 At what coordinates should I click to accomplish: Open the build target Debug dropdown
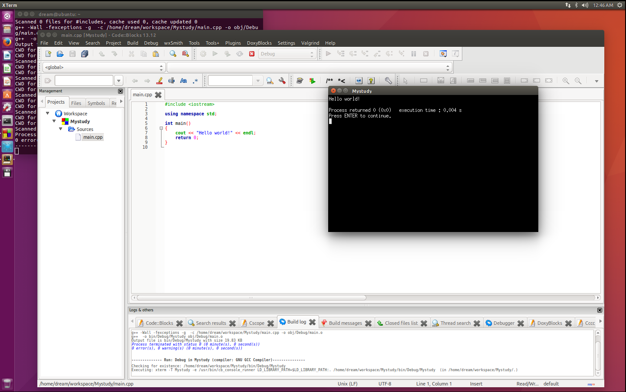coord(287,54)
